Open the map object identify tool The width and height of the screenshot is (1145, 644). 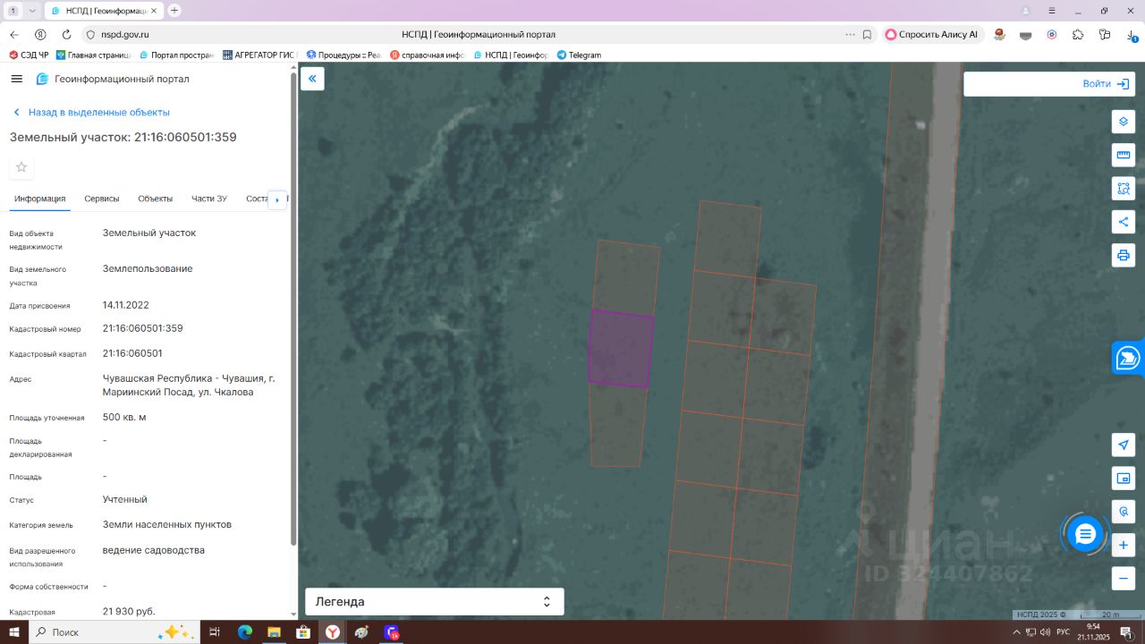click(1124, 512)
